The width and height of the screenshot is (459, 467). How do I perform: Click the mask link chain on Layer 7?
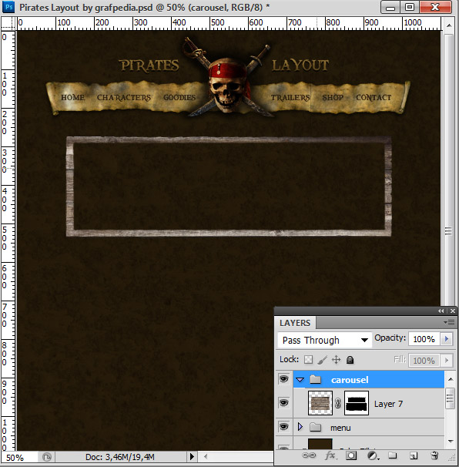coord(338,403)
